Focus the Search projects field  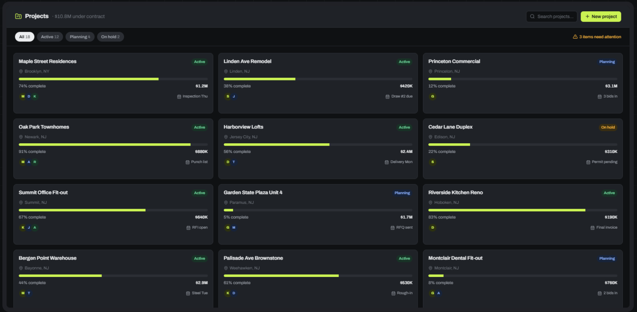point(552,17)
